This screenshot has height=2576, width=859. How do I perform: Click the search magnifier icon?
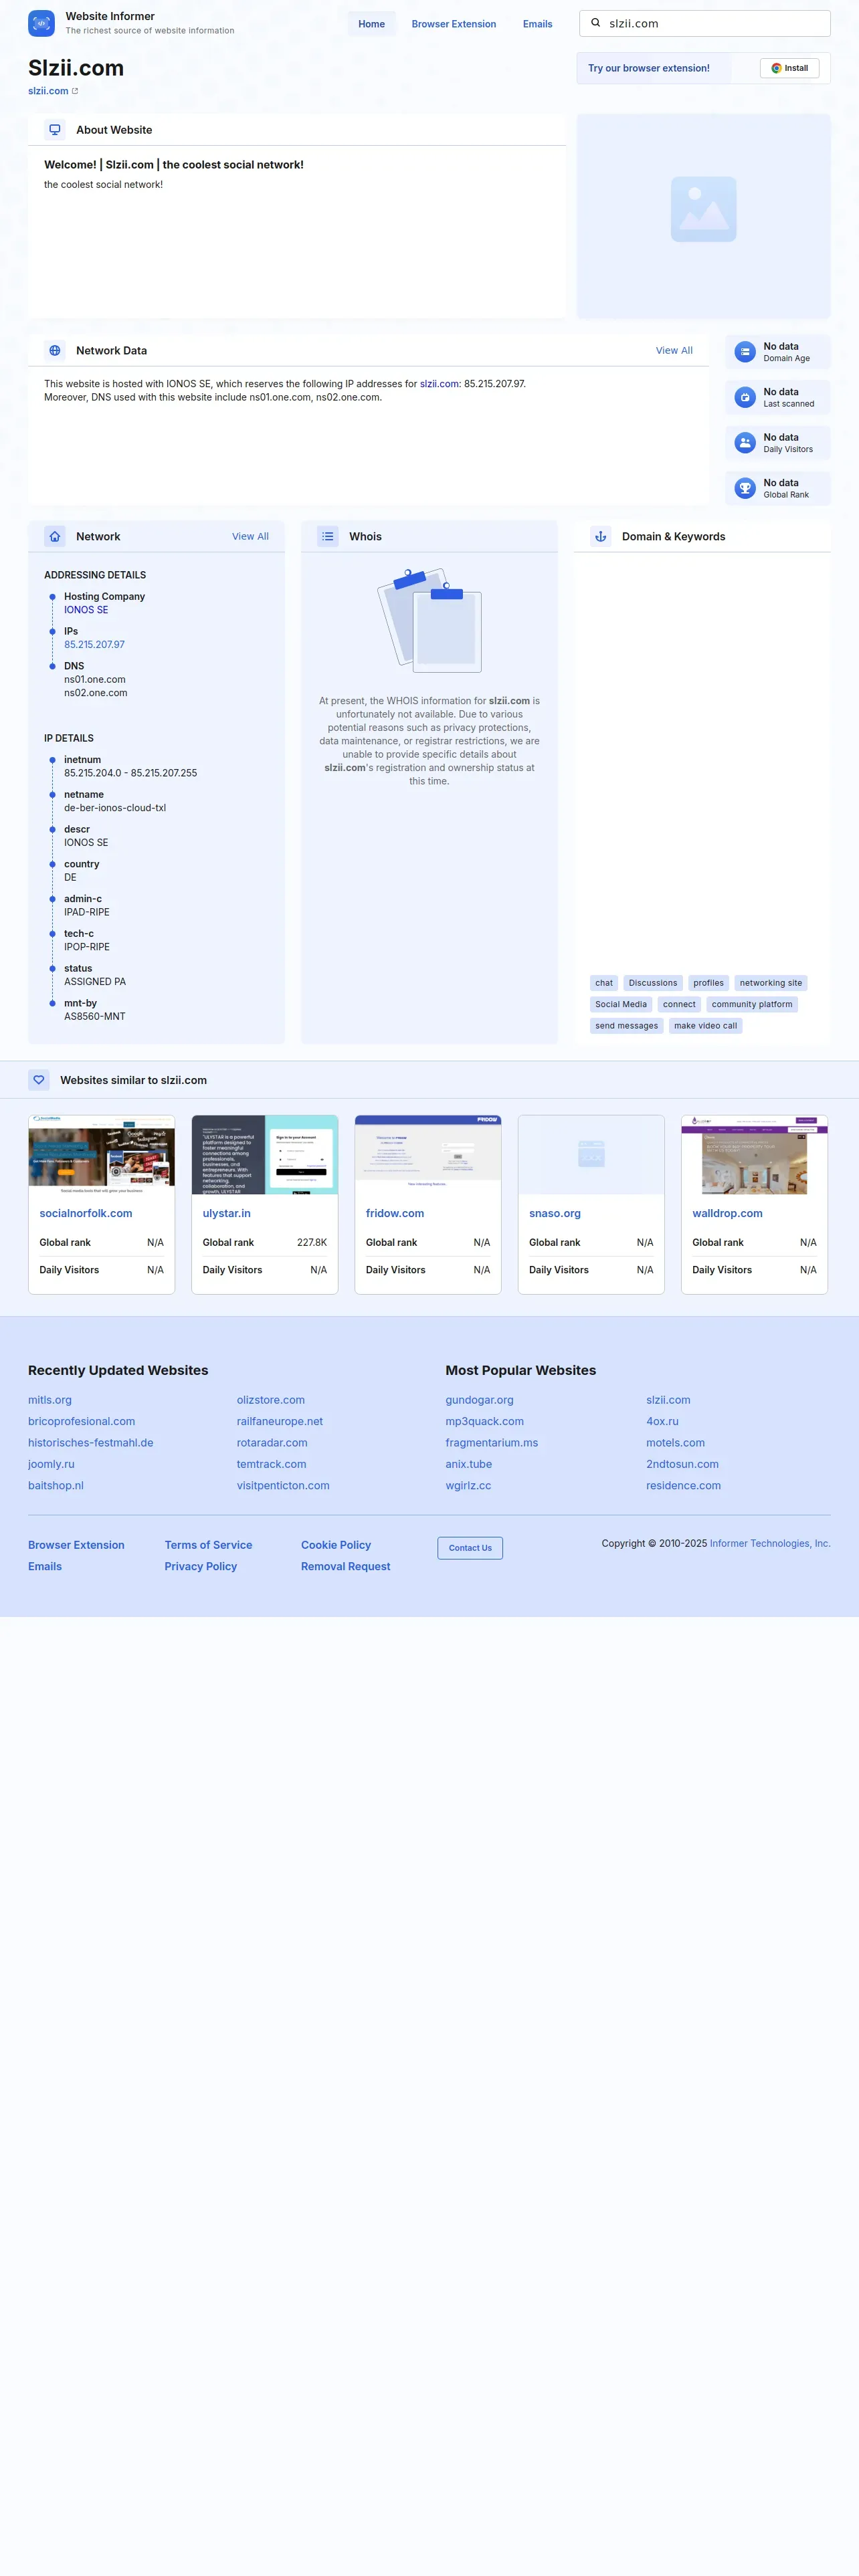(596, 23)
